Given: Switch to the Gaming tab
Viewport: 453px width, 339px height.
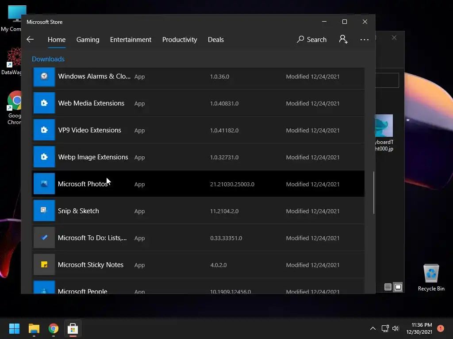Looking at the screenshot, I should (x=88, y=39).
